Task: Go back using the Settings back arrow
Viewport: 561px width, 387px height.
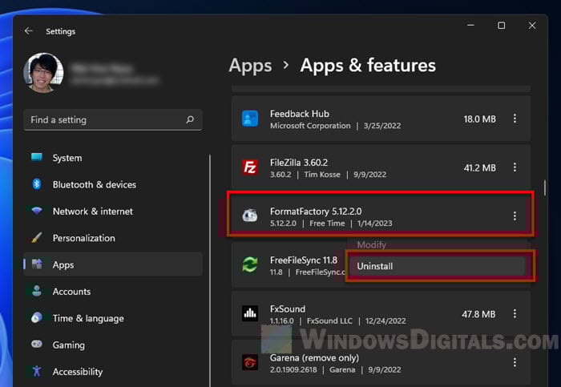Action: (29, 31)
